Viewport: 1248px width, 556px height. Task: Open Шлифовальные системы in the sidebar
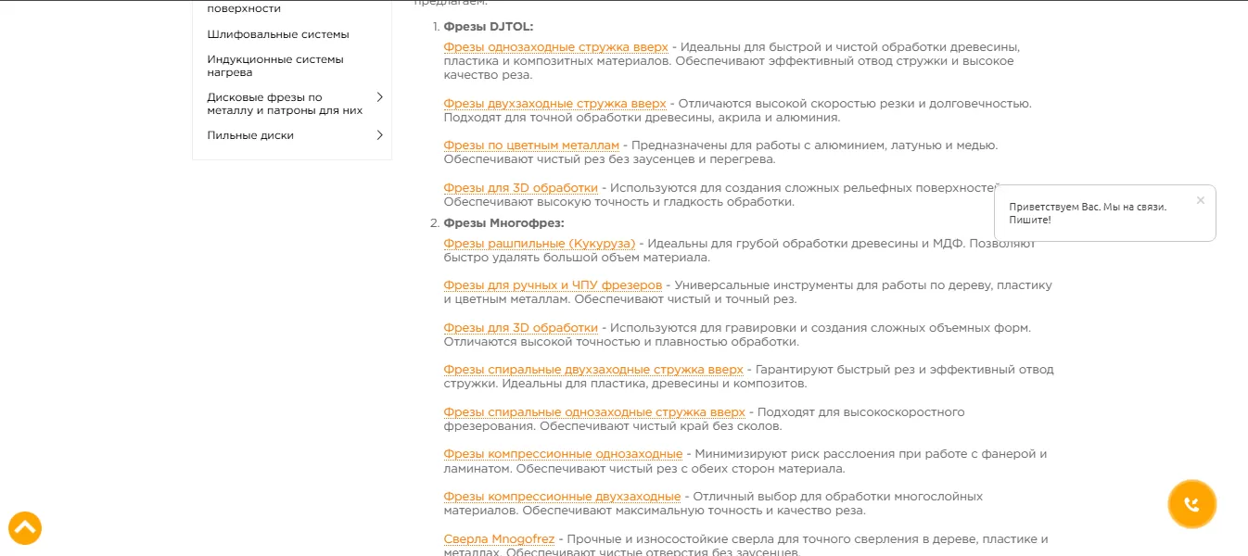(x=278, y=34)
